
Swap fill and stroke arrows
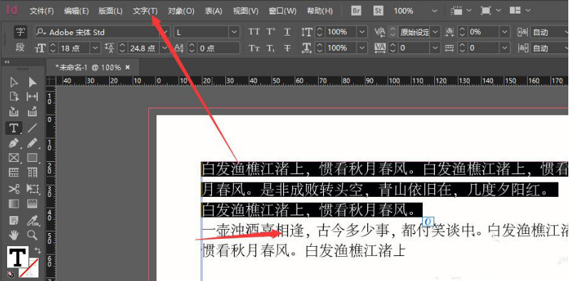(37, 250)
